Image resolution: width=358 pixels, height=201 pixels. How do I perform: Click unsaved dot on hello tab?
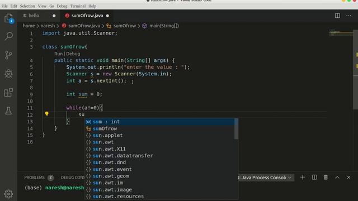54,16
